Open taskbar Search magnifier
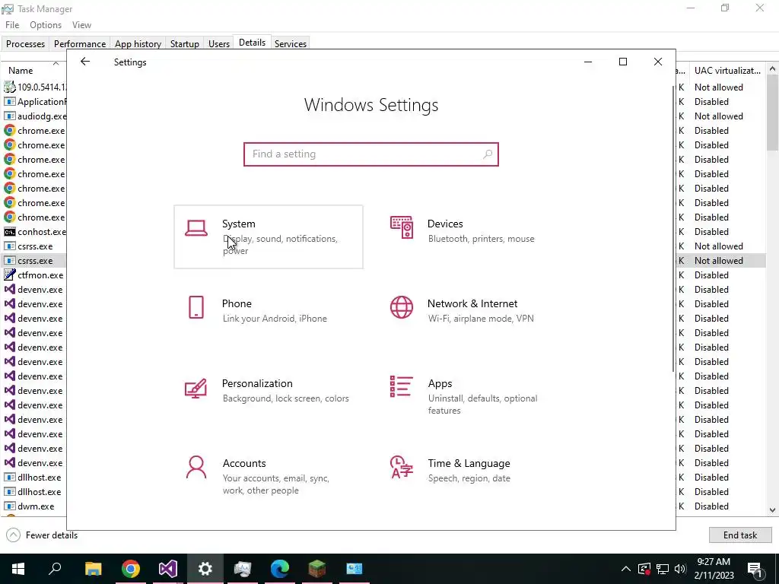Image resolution: width=779 pixels, height=584 pixels. (x=55, y=569)
